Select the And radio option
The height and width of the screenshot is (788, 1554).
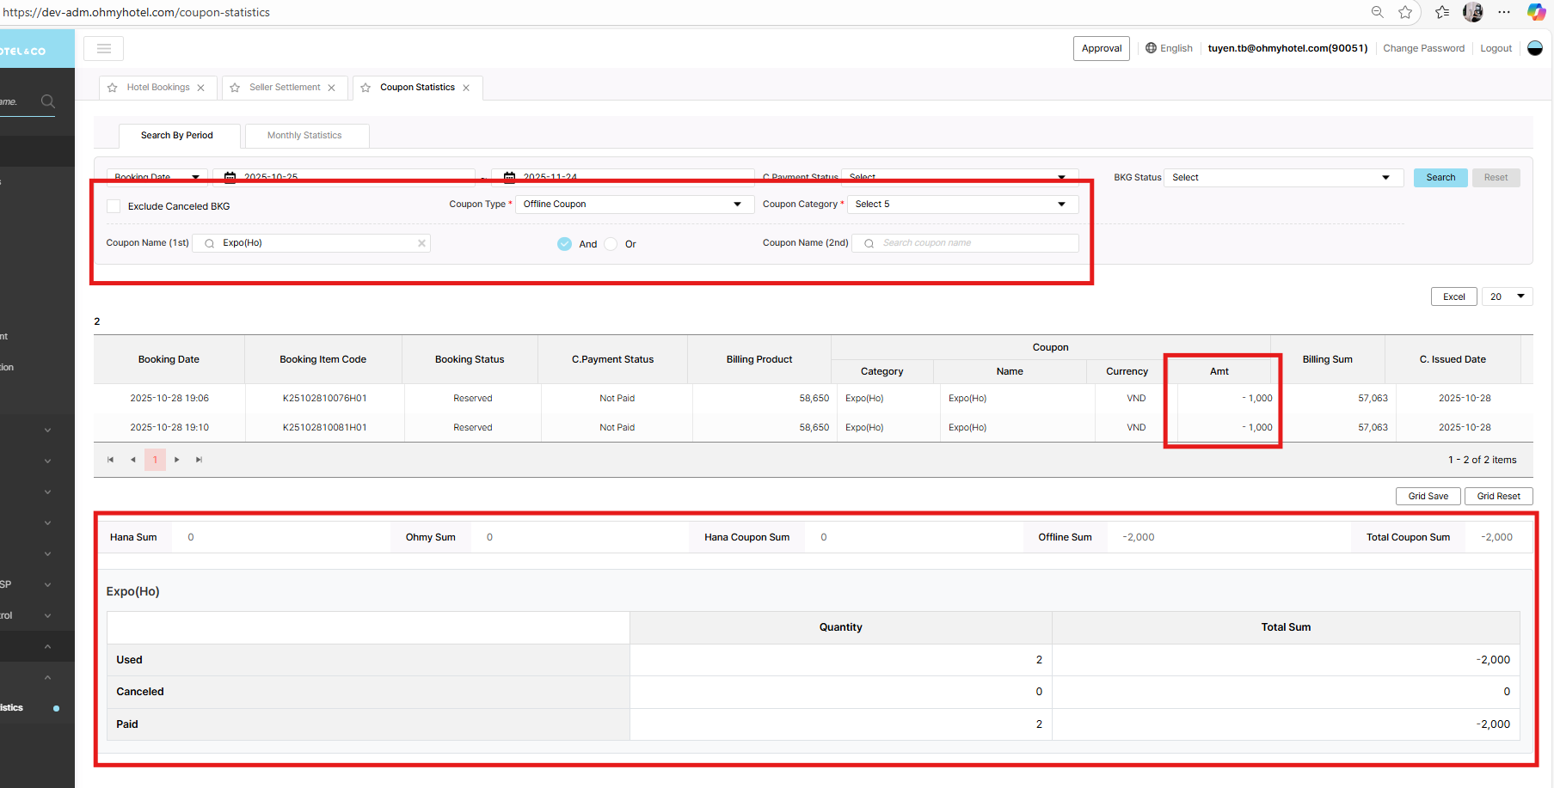[564, 244]
